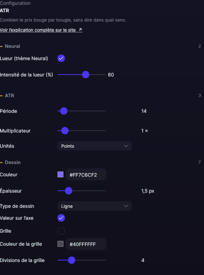Click the Période slider handle
This screenshot has width=204, height=275.
(x=64, y=111)
